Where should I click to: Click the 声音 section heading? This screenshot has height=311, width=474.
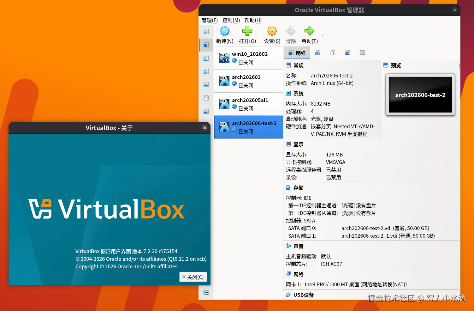pyautogui.click(x=298, y=246)
